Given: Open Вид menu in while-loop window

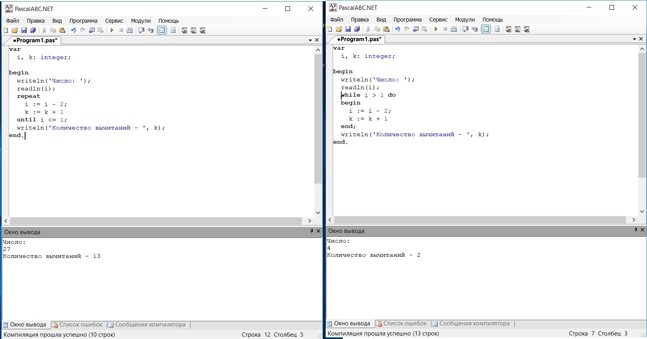Looking at the screenshot, I should click(x=381, y=20).
